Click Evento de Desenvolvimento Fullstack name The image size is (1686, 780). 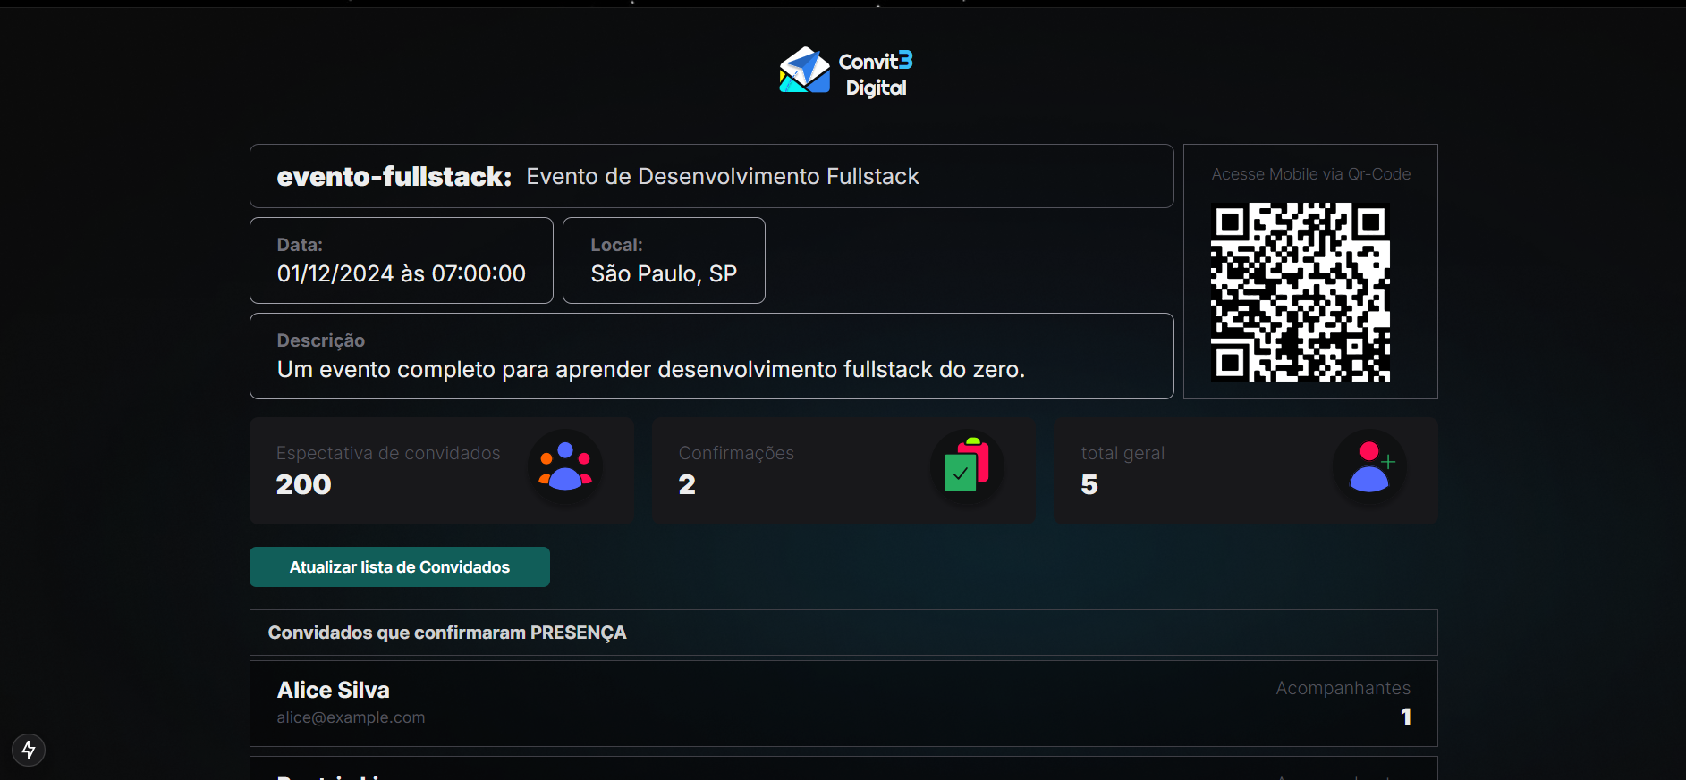[x=723, y=176]
